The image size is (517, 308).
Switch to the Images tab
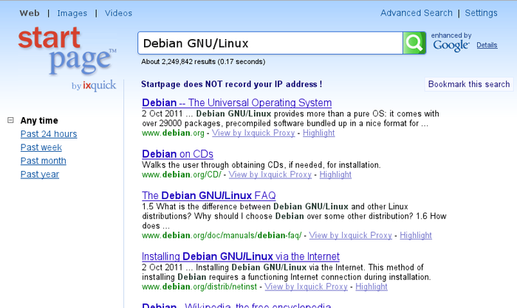72,13
